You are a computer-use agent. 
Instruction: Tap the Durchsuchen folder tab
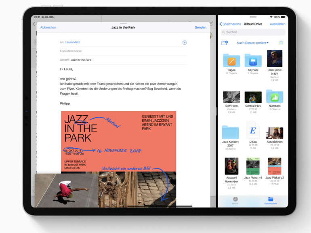(x=271, y=200)
